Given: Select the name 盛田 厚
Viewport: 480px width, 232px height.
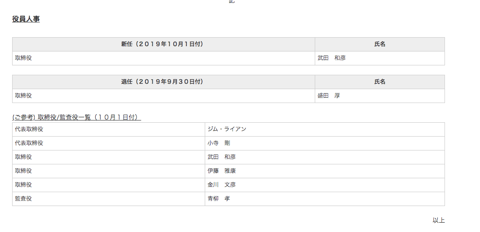Looking at the screenshot, I should [329, 96].
